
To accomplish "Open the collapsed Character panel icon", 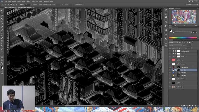I will (166, 43).
